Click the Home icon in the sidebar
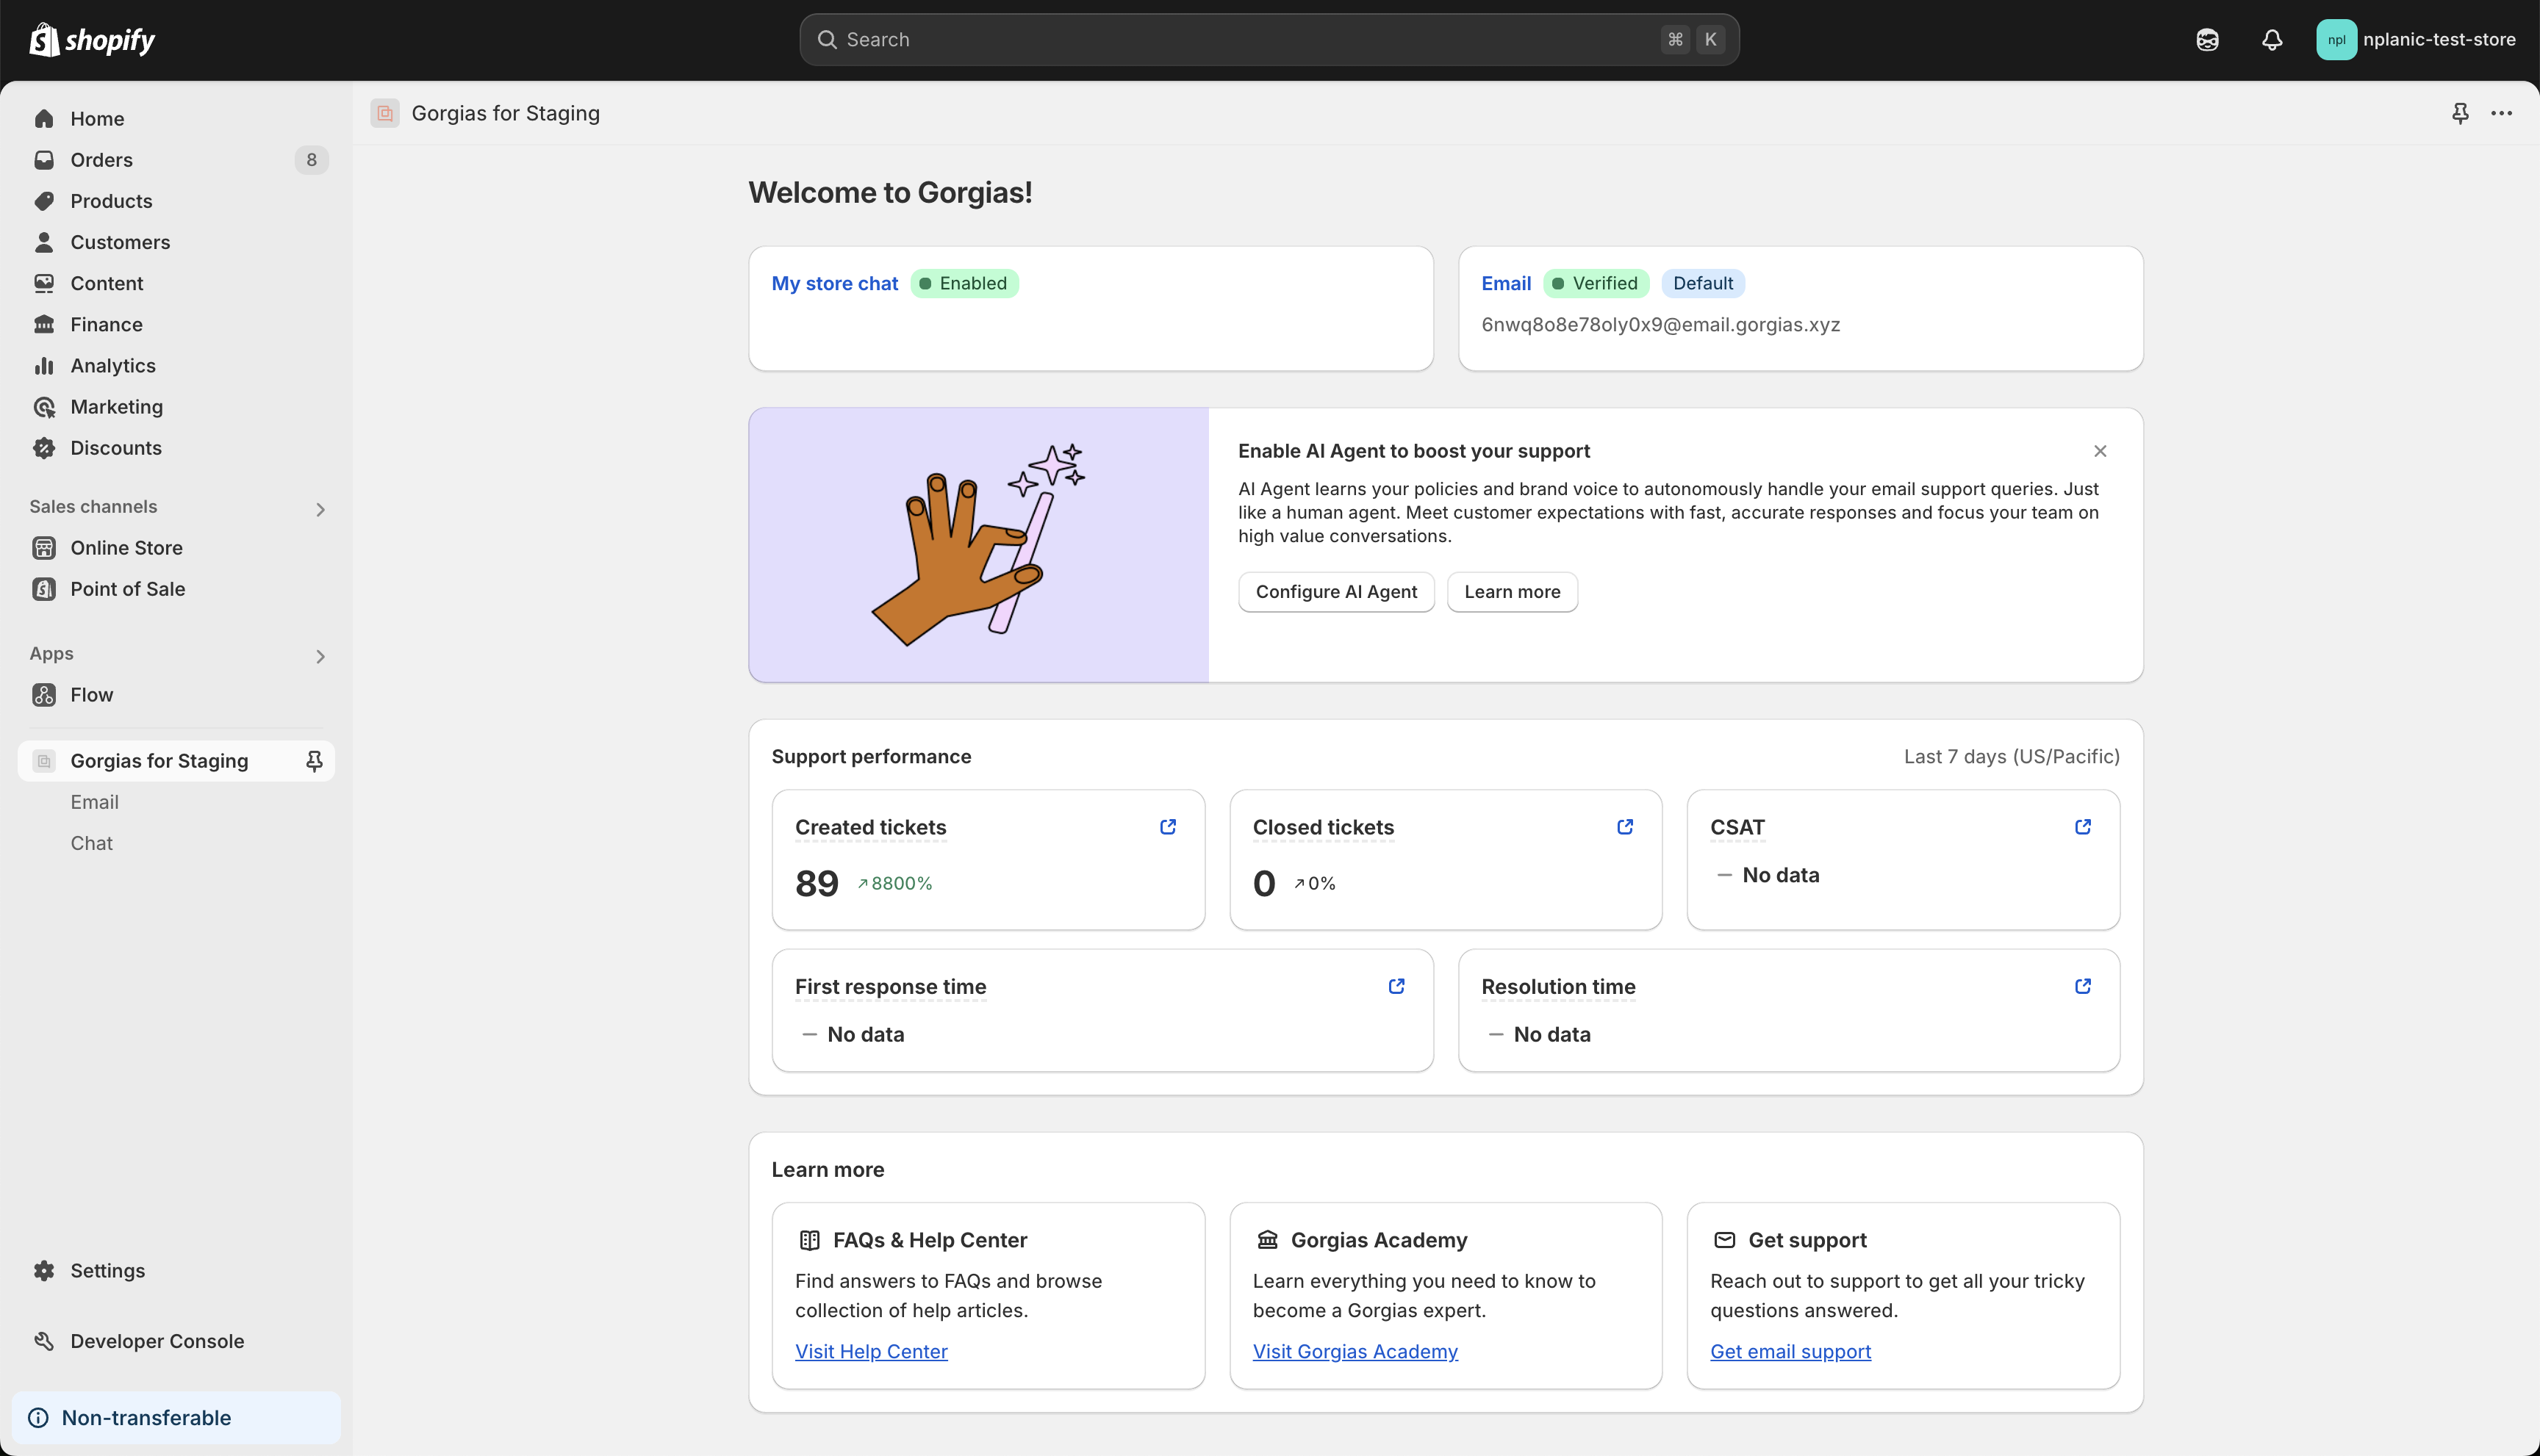Image resolution: width=2540 pixels, height=1456 pixels. [44, 119]
